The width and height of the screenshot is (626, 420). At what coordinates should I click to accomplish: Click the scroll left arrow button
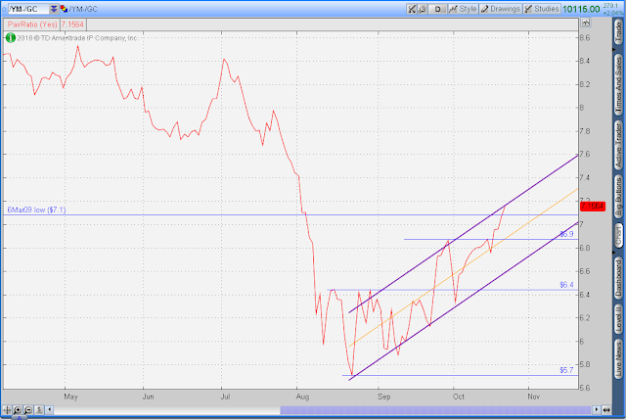[x=50, y=410]
